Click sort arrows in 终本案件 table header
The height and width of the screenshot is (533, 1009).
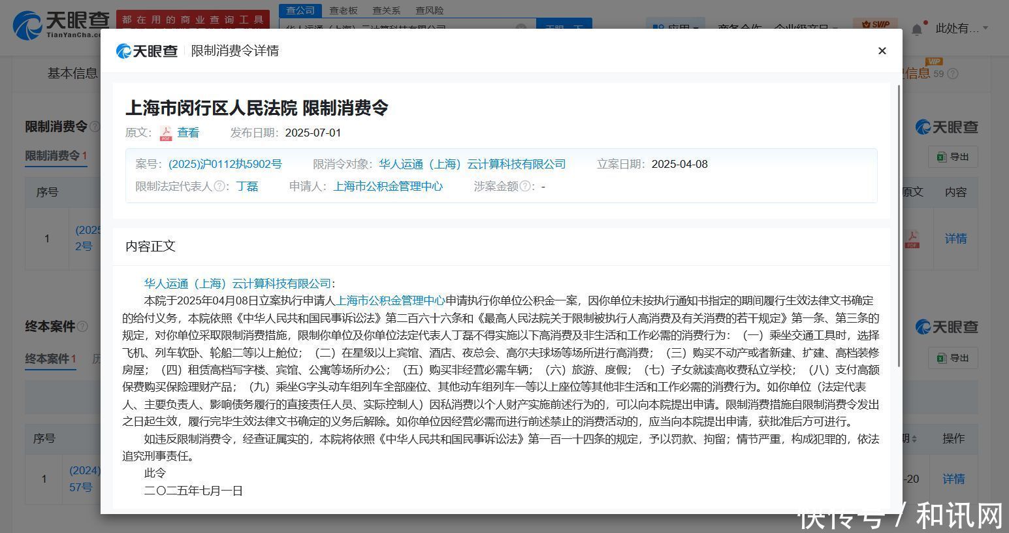[x=914, y=438]
